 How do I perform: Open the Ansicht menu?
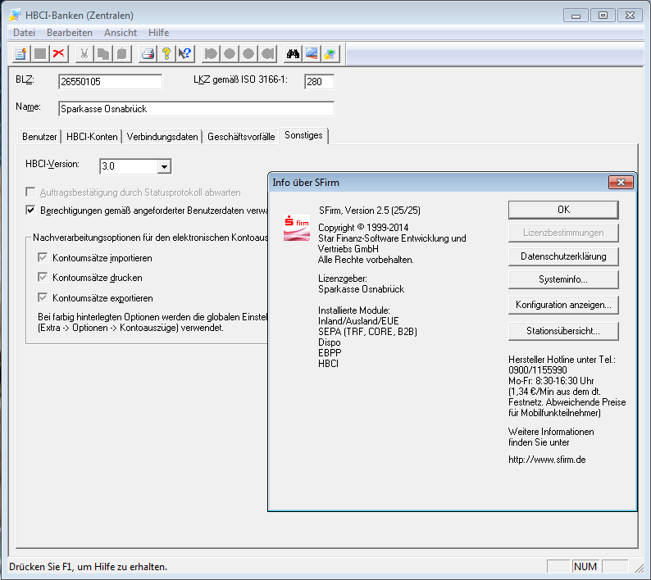coord(121,33)
